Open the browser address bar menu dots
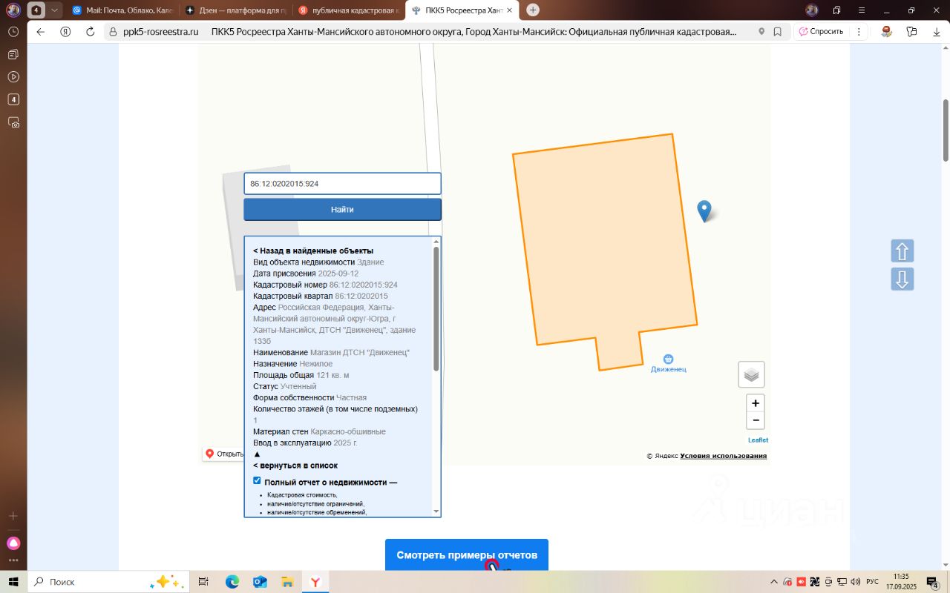 (859, 32)
